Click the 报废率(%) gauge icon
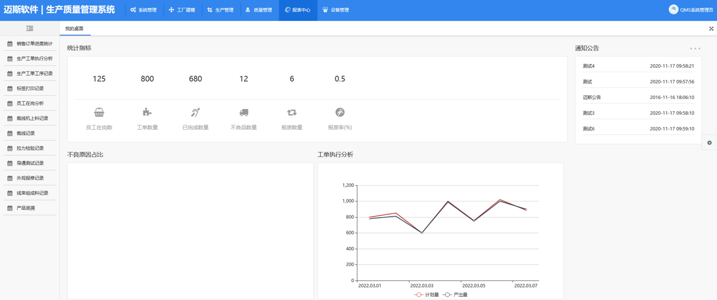This screenshot has width=717, height=300. point(340,112)
